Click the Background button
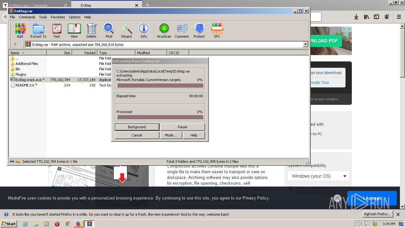The width and height of the screenshot is (405, 228). (137, 127)
